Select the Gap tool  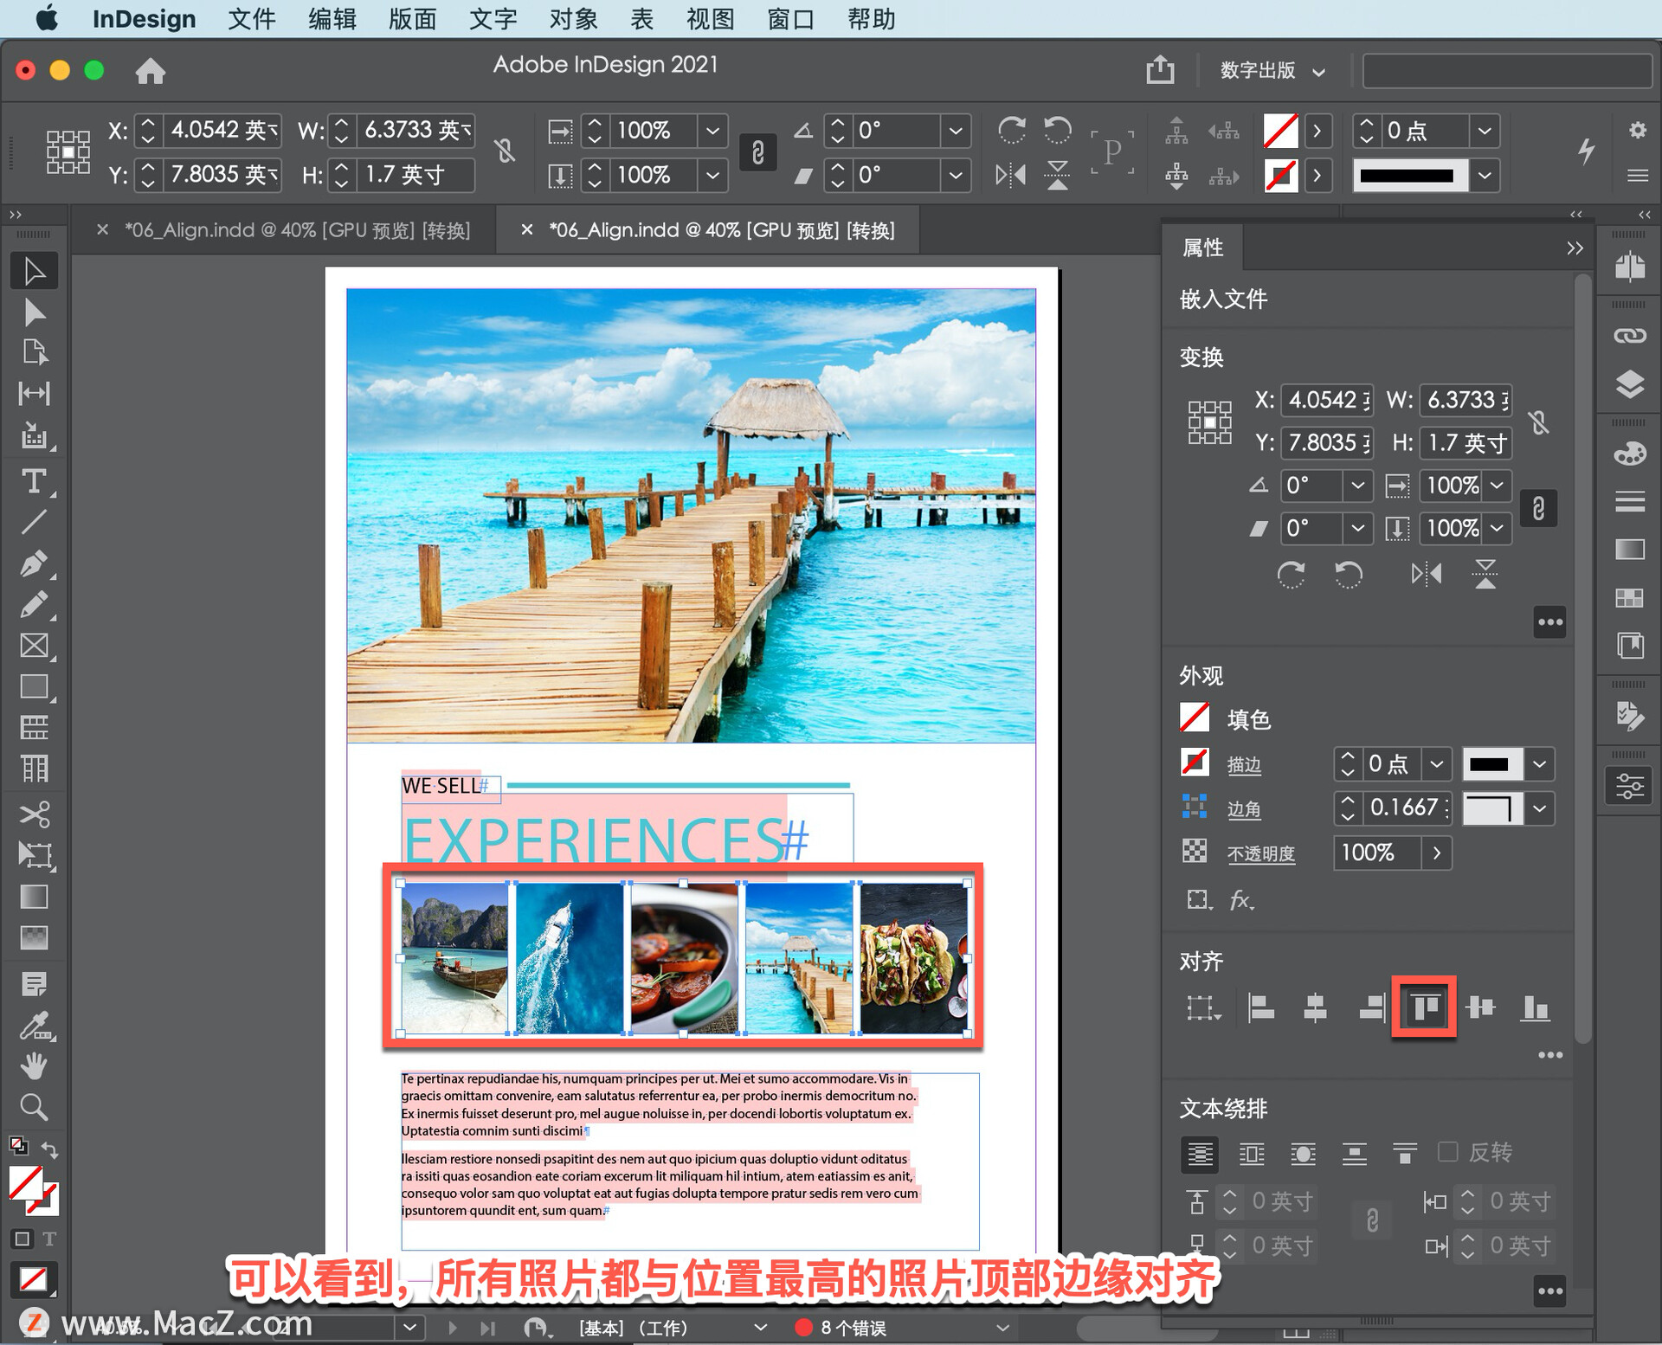pos(34,394)
